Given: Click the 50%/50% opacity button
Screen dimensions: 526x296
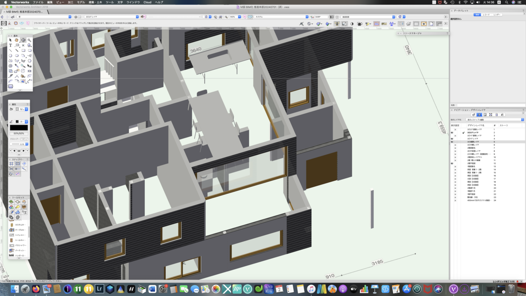Looking at the screenshot, I should 19,133.
